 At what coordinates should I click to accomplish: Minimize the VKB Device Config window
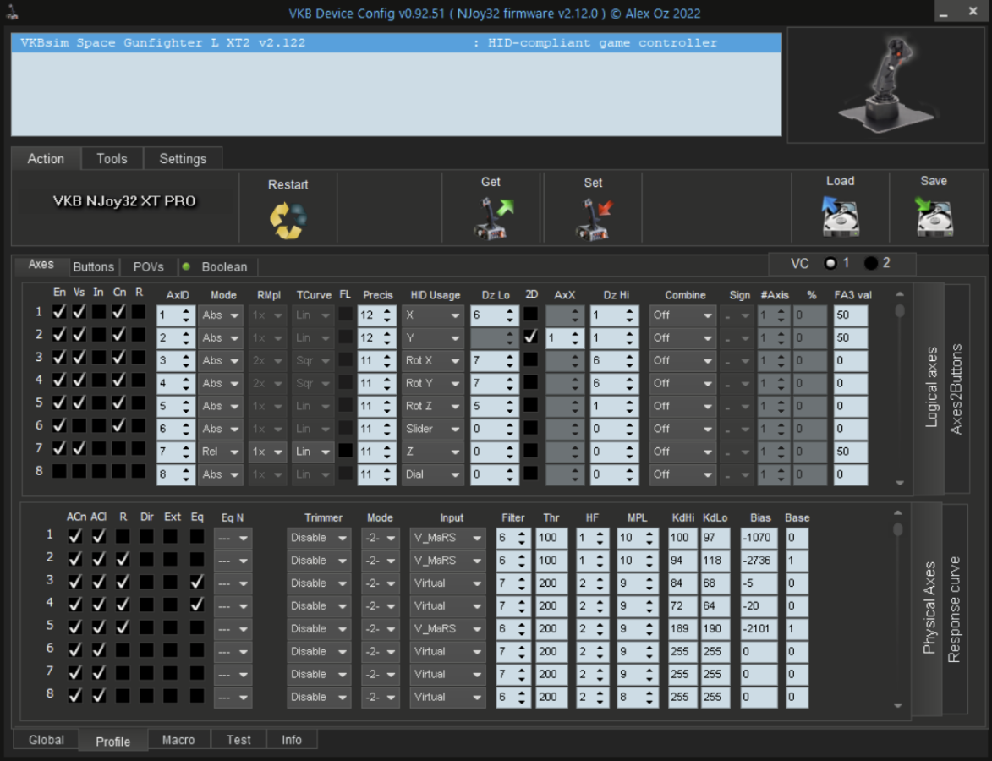point(943,12)
